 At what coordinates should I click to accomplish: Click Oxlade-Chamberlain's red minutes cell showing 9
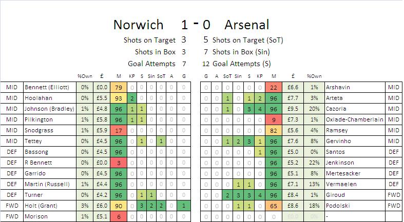pyautogui.click(x=273, y=119)
